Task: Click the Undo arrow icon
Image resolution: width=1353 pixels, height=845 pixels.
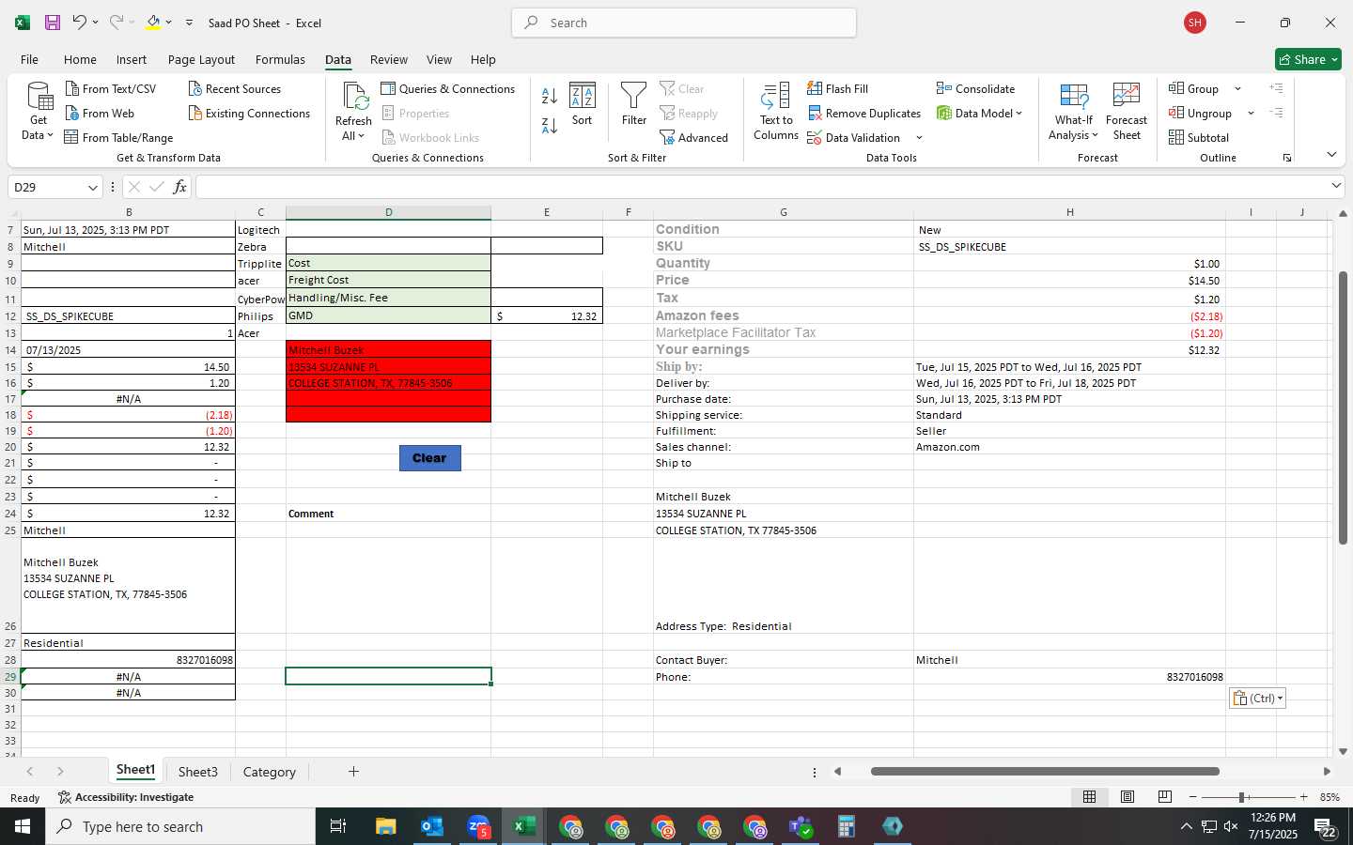Action: [x=80, y=23]
